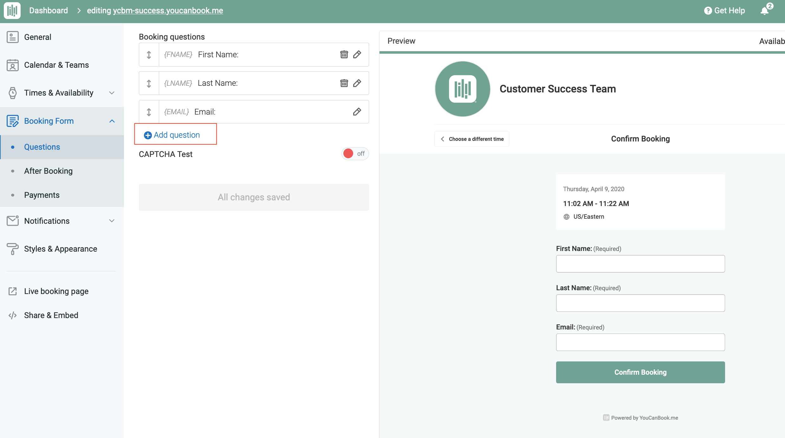Click the First Name input field
This screenshot has height=438, width=785.
(640, 264)
